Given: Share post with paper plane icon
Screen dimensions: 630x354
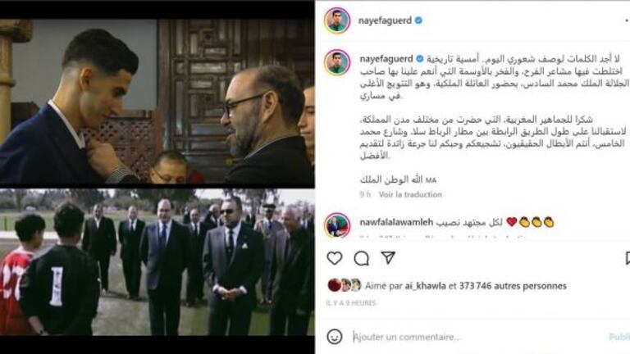Looking at the screenshot, I should [x=388, y=257].
